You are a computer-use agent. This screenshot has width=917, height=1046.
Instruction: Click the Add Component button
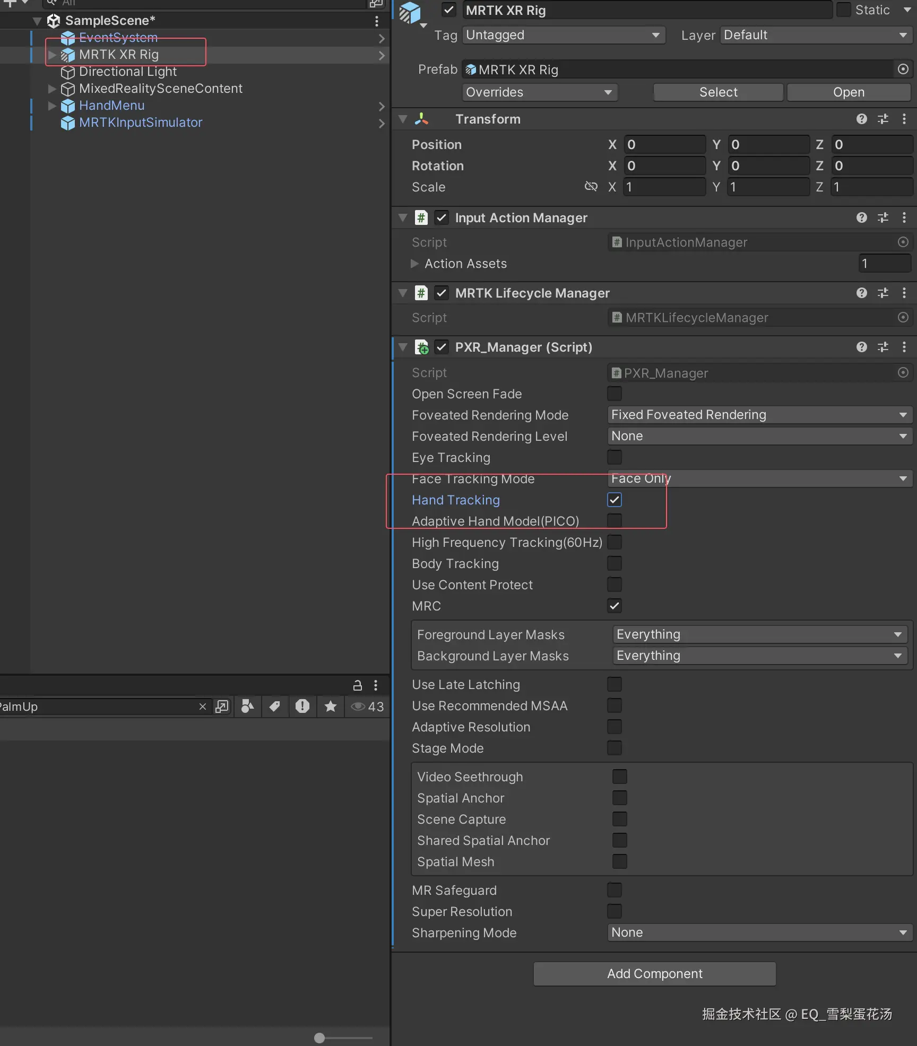point(655,974)
